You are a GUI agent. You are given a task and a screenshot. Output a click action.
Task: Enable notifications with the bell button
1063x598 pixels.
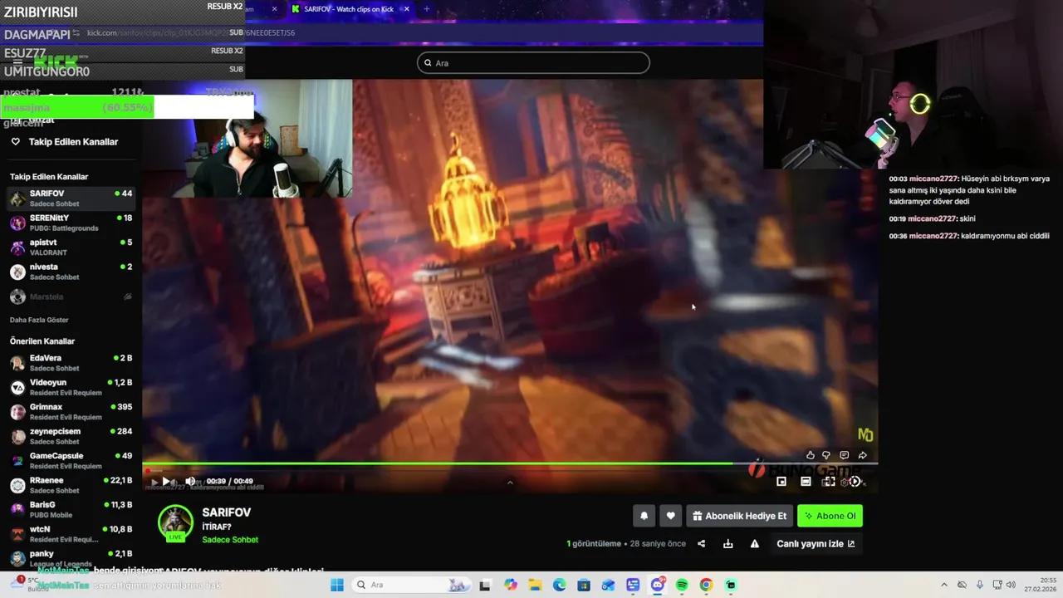click(x=644, y=516)
